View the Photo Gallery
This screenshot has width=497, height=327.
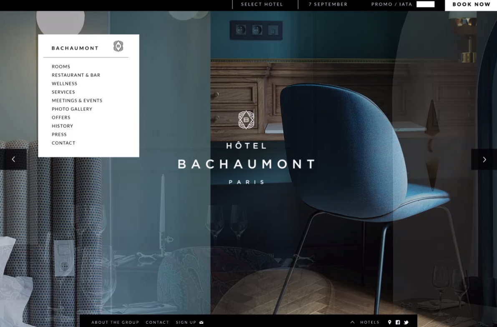72,109
